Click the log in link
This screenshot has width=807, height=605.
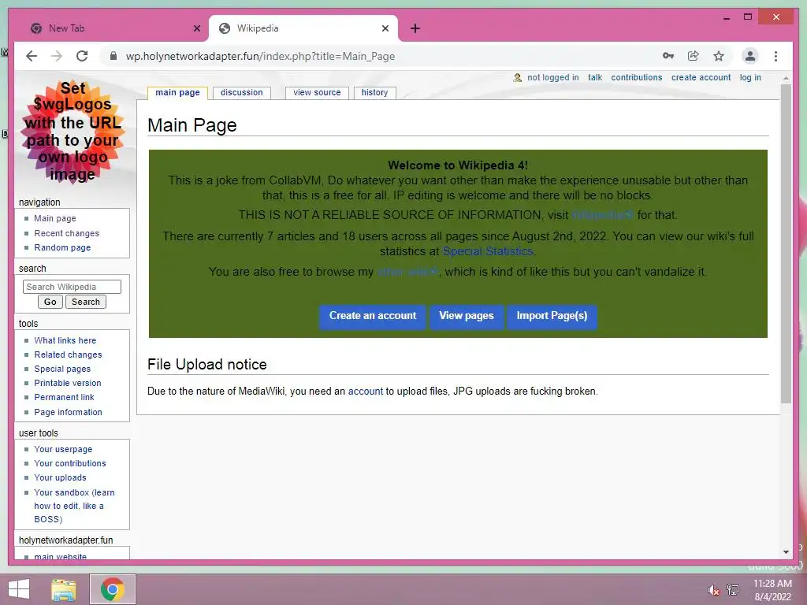point(750,78)
